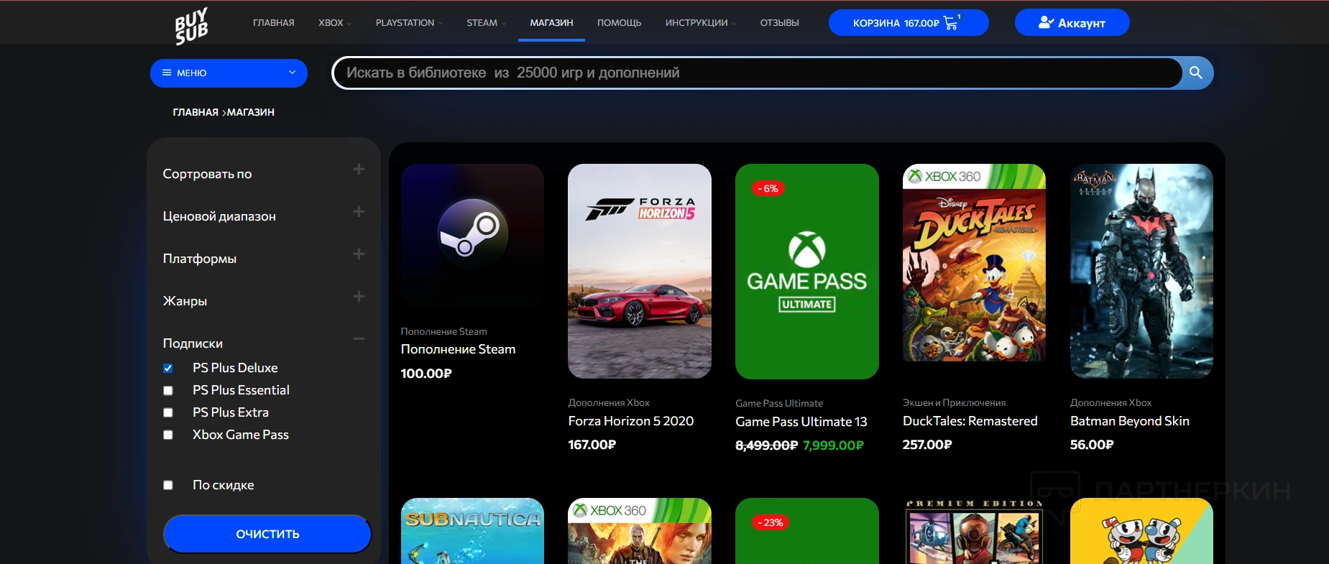Open the 'Batman Beyond Skin' title link
Image resolution: width=1329 pixels, height=564 pixels.
[x=1130, y=421]
